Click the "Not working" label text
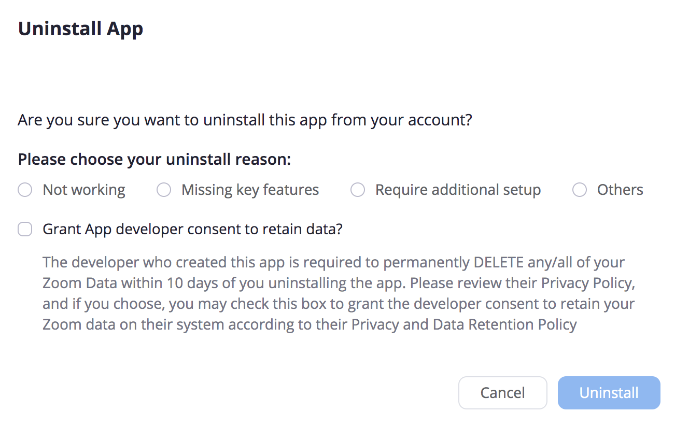 [x=84, y=190]
